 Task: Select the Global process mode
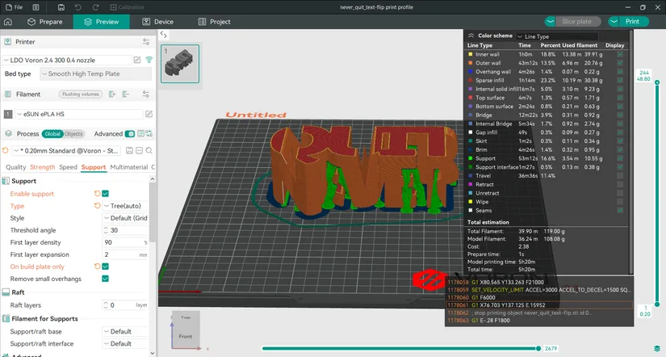[52, 134]
